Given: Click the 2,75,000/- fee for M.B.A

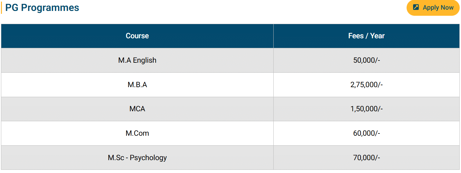Looking at the screenshot, I should 366,85.
